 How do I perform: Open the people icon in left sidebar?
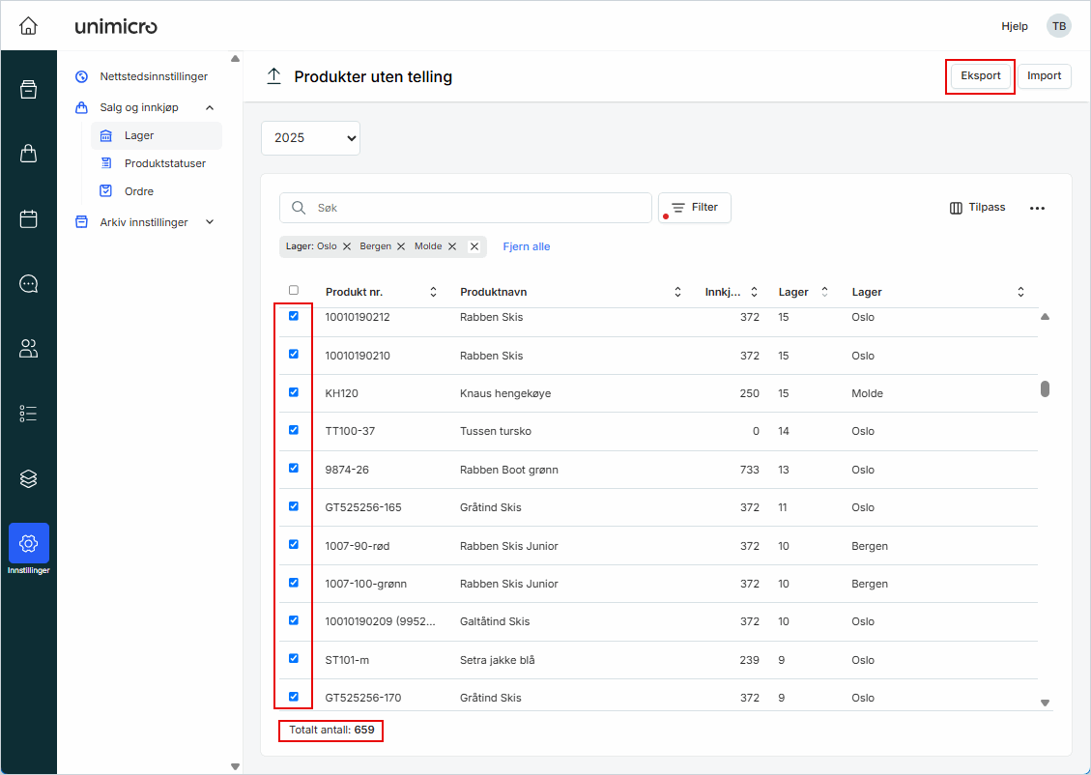tap(28, 349)
